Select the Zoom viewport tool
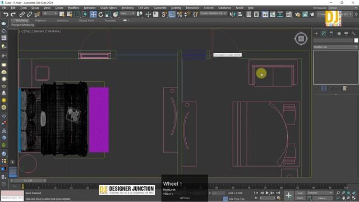Viewport: 359px width, 202px height. 338,193
